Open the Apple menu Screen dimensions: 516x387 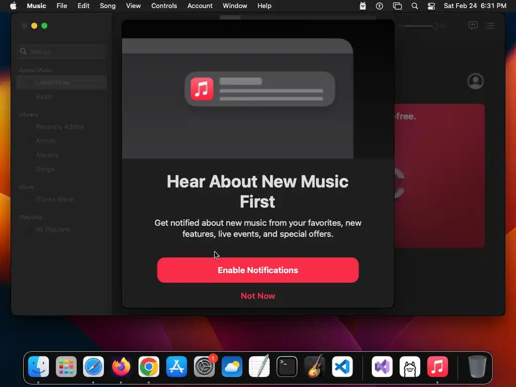click(x=13, y=6)
